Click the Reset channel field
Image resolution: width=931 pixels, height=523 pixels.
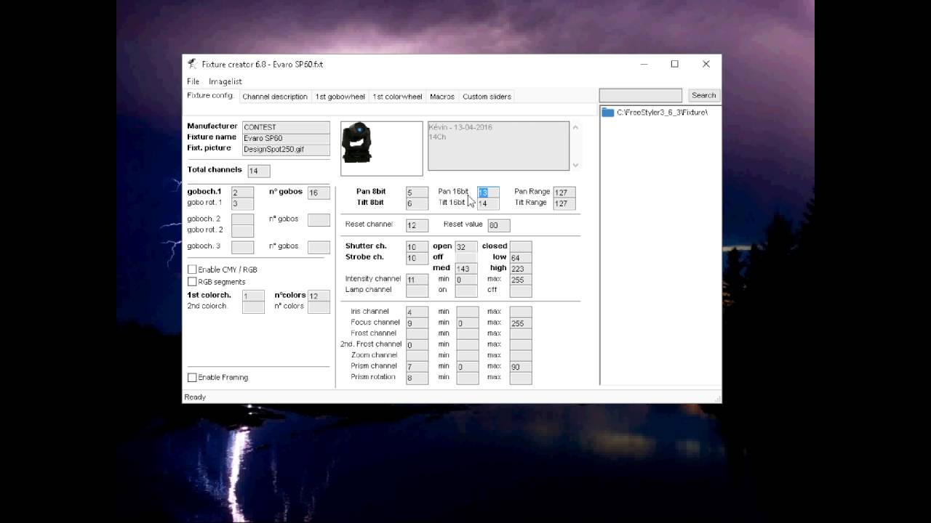(417, 225)
